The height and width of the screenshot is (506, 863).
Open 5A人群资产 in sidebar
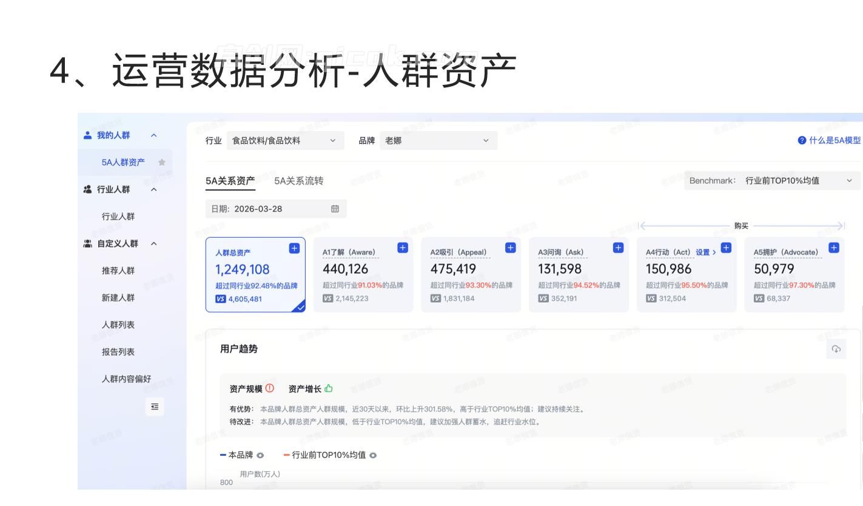[125, 163]
